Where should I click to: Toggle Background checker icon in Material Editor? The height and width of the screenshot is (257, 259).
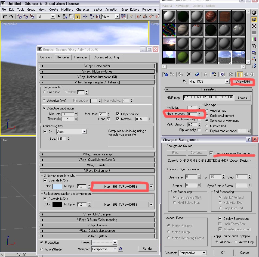pos(254,26)
